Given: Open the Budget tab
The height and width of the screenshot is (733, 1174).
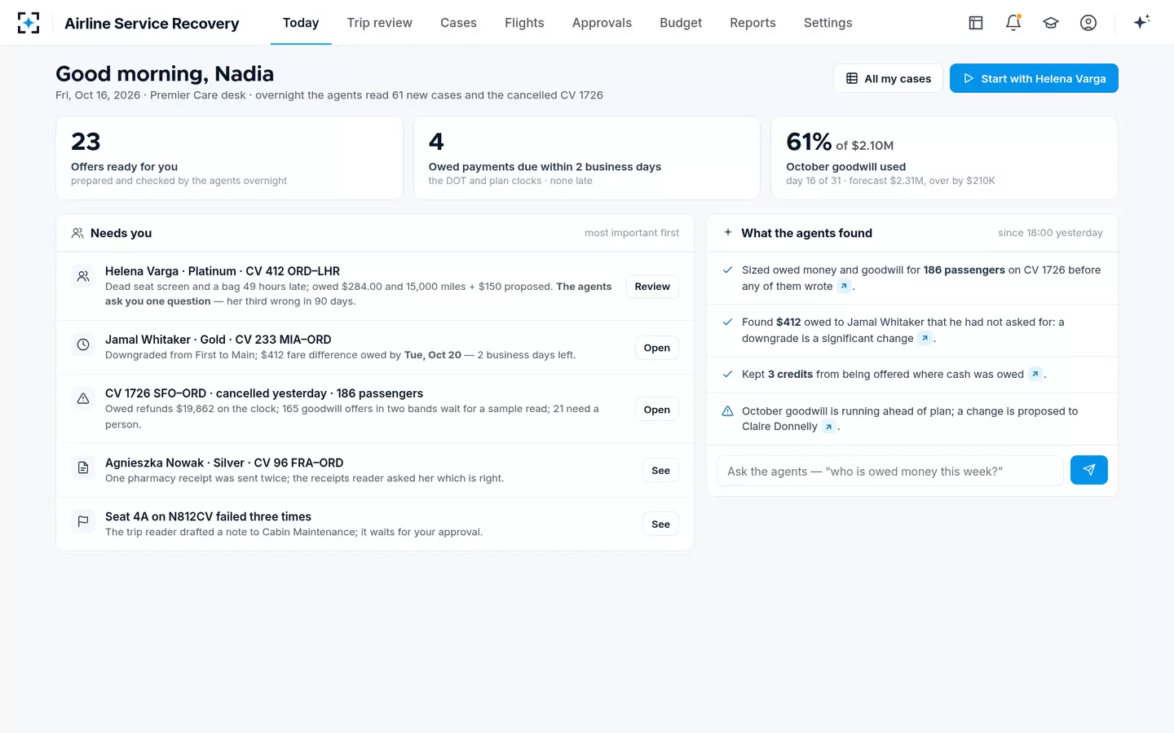Looking at the screenshot, I should 681,23.
